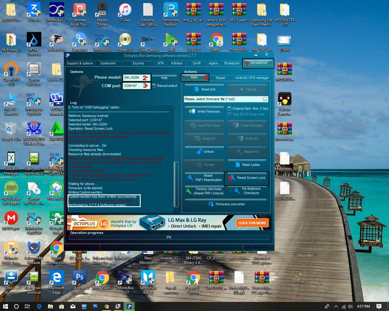Viewport: 389px width, 311px height.
Task: Toggle Skip BOOT area write checkbox
Action: (230, 114)
